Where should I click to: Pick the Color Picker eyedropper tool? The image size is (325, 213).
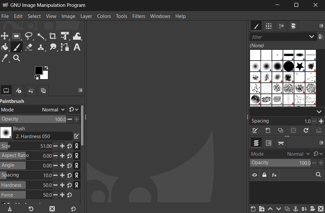point(5,58)
